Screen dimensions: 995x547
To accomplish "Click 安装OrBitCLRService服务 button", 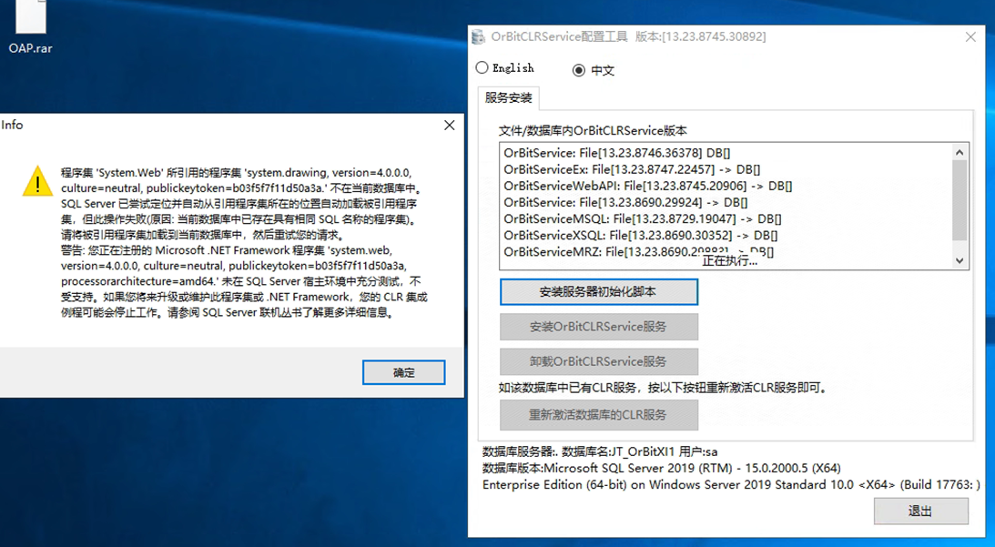I will tap(598, 327).
